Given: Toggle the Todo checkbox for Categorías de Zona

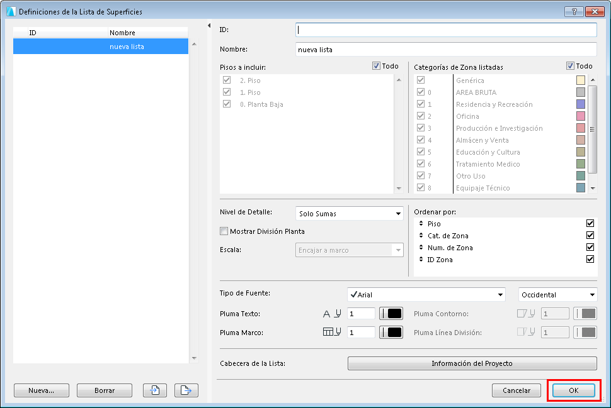Looking at the screenshot, I should point(570,66).
